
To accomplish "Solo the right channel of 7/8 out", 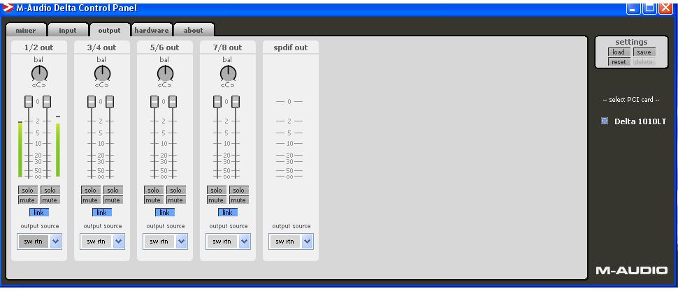I will 238,191.
